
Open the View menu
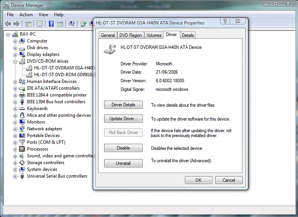click(x=43, y=15)
